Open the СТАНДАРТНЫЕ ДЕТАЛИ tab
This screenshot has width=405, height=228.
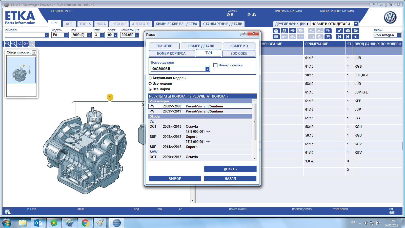[223, 24]
